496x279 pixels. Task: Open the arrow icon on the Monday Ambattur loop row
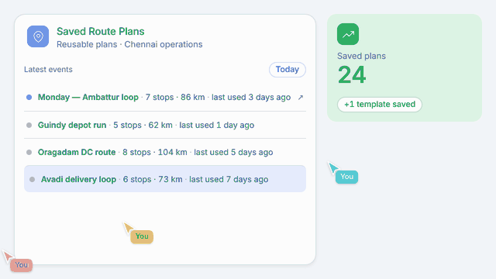[301, 98]
